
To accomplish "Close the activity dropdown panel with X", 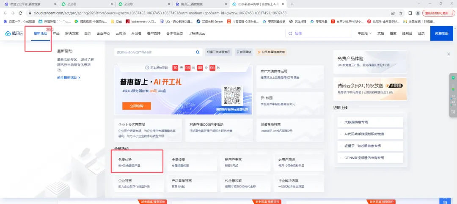I will click(x=449, y=54).
